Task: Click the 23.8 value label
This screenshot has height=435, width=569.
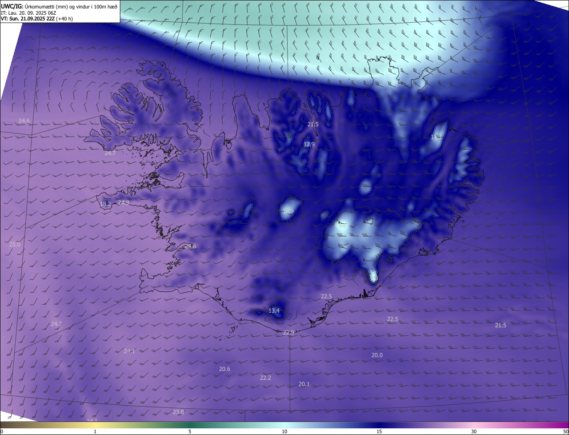Action: 178,412
